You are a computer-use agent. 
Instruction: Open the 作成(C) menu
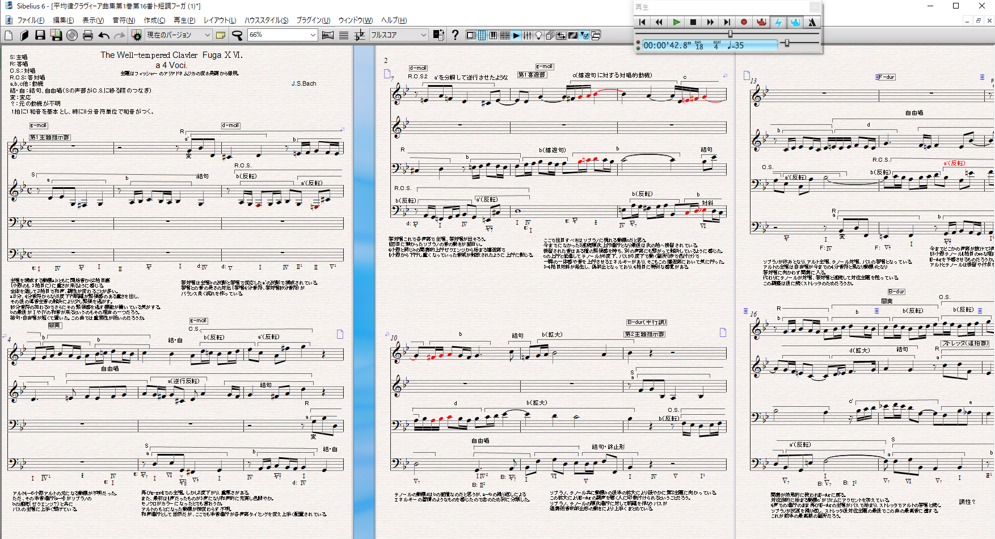[154, 20]
